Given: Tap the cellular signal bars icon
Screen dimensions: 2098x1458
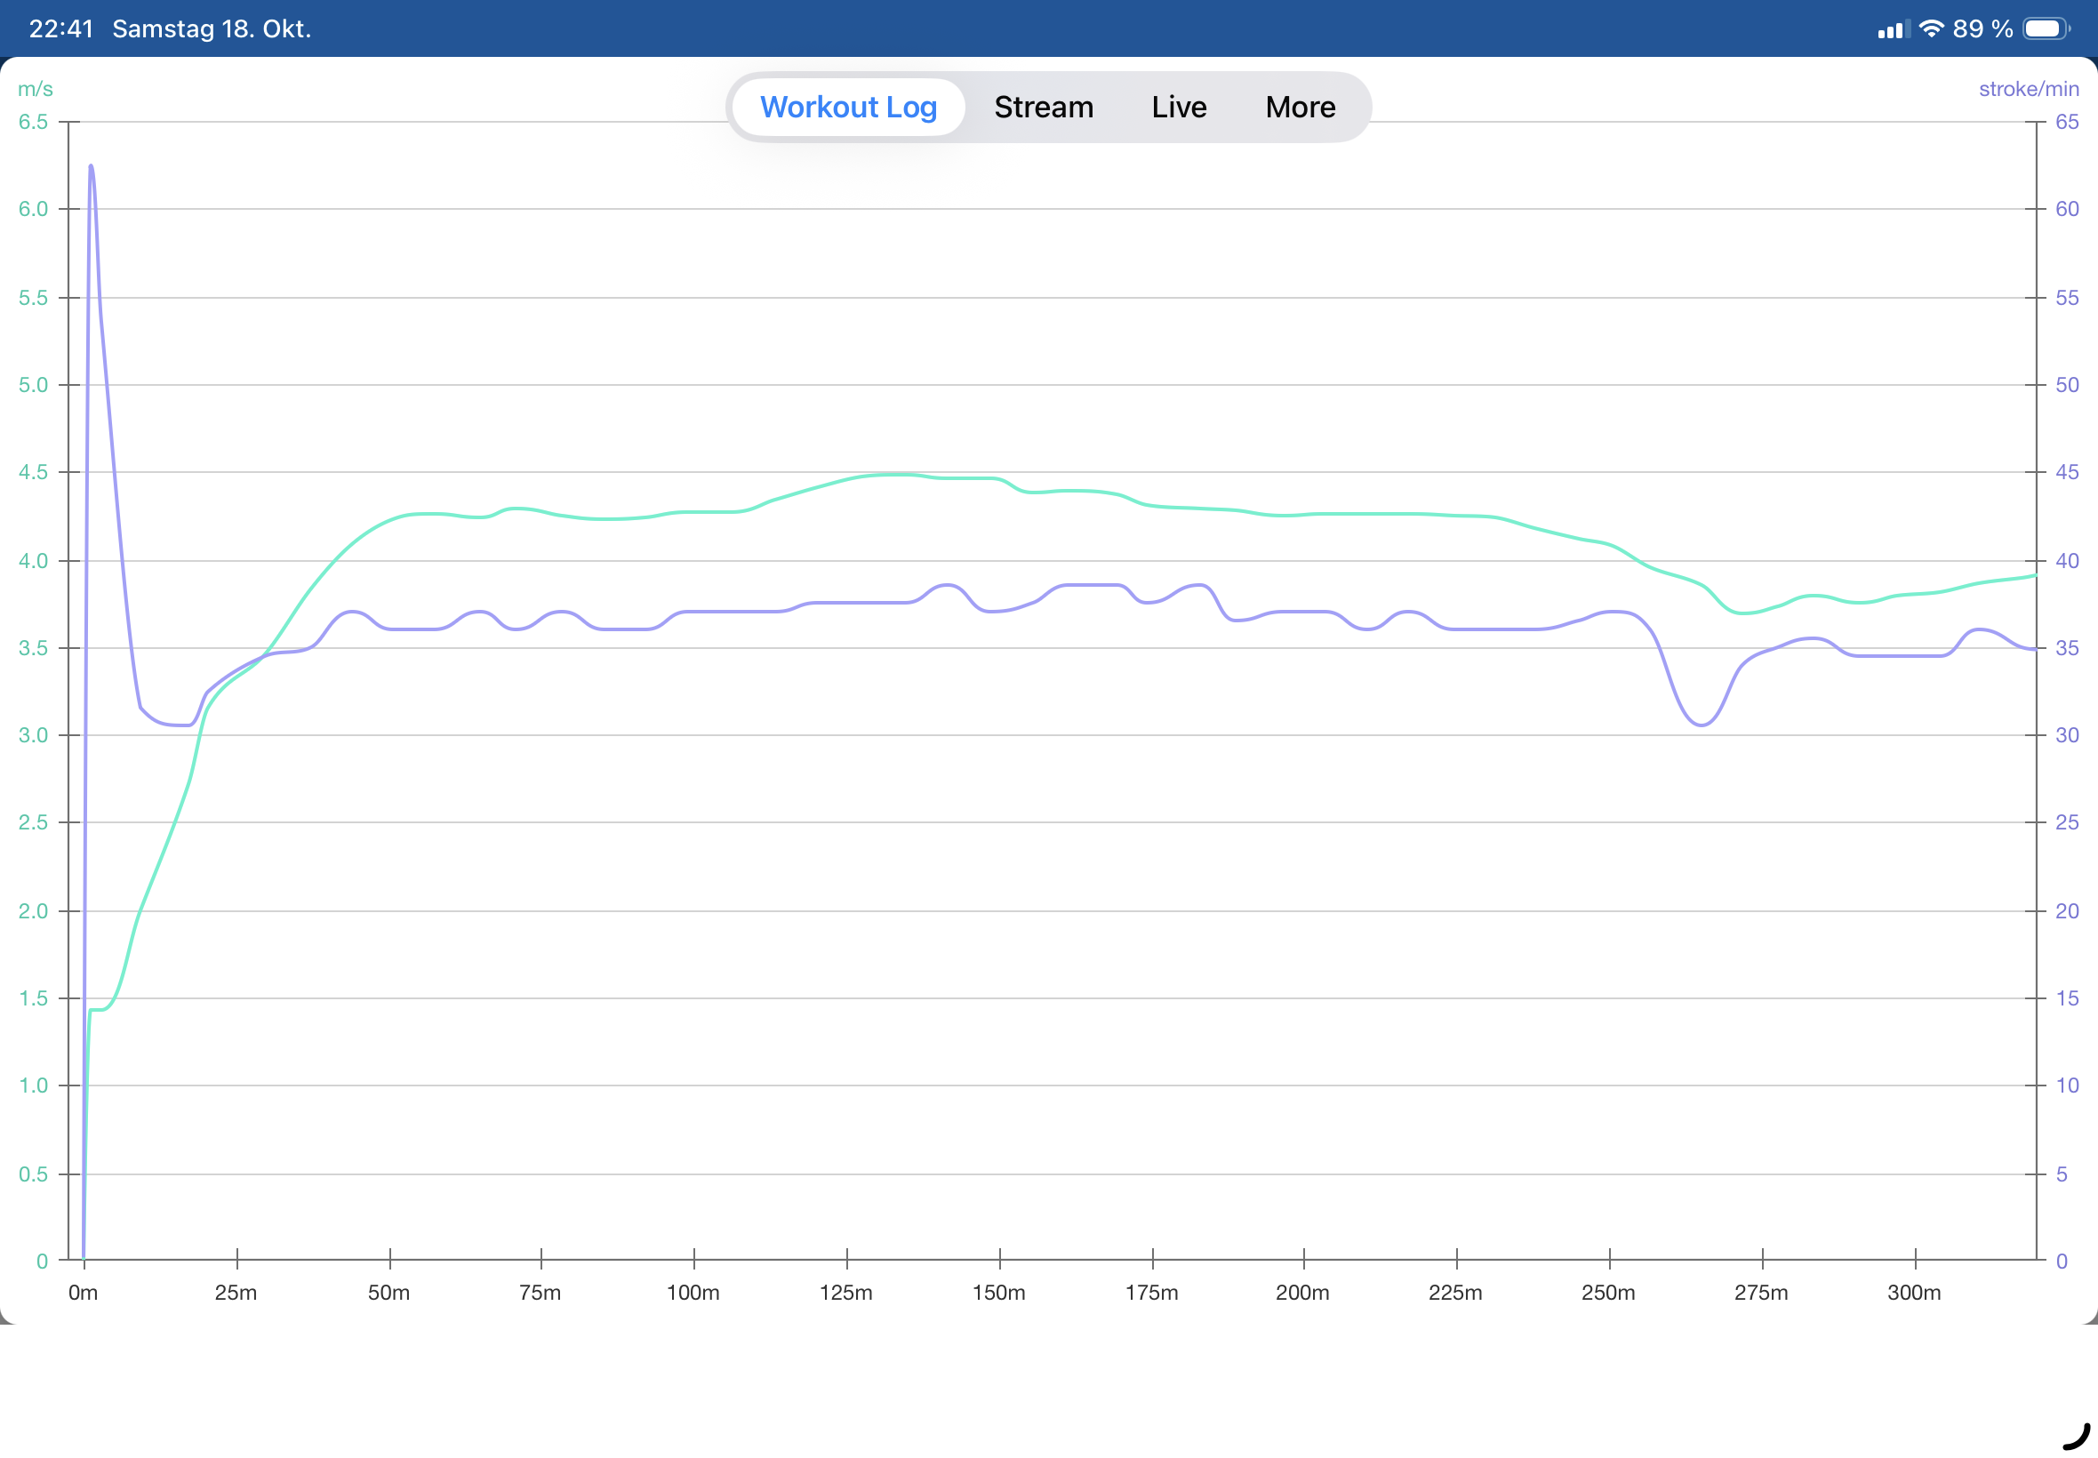Looking at the screenshot, I should [1893, 29].
